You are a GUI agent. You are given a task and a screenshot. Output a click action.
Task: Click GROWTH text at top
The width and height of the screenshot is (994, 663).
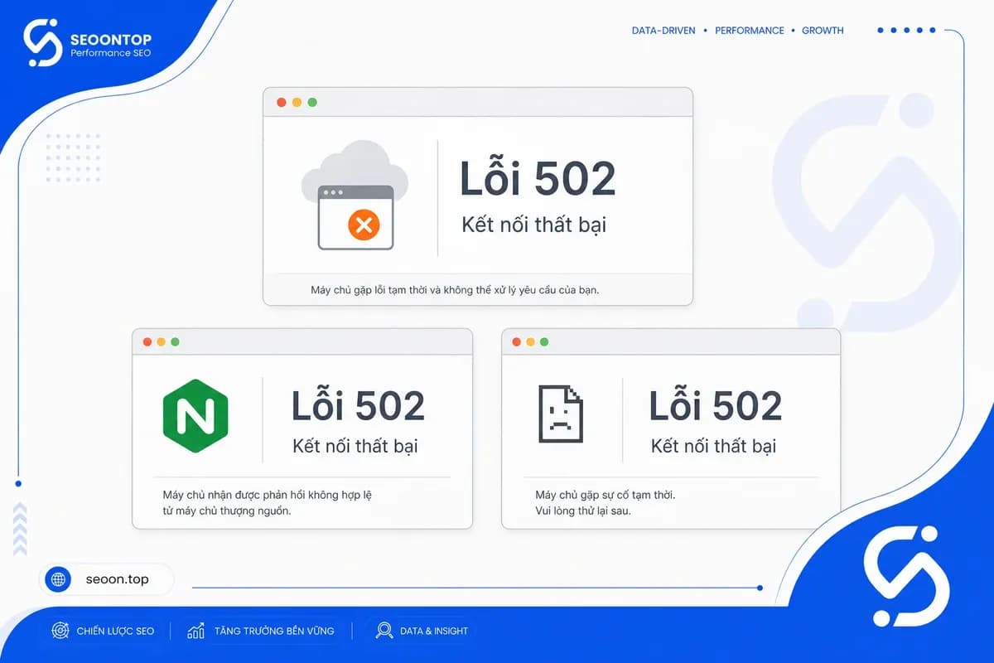823,31
